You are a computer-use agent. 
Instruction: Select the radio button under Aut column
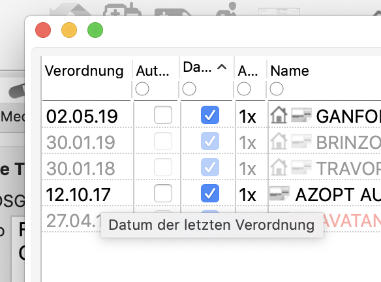coord(142,89)
